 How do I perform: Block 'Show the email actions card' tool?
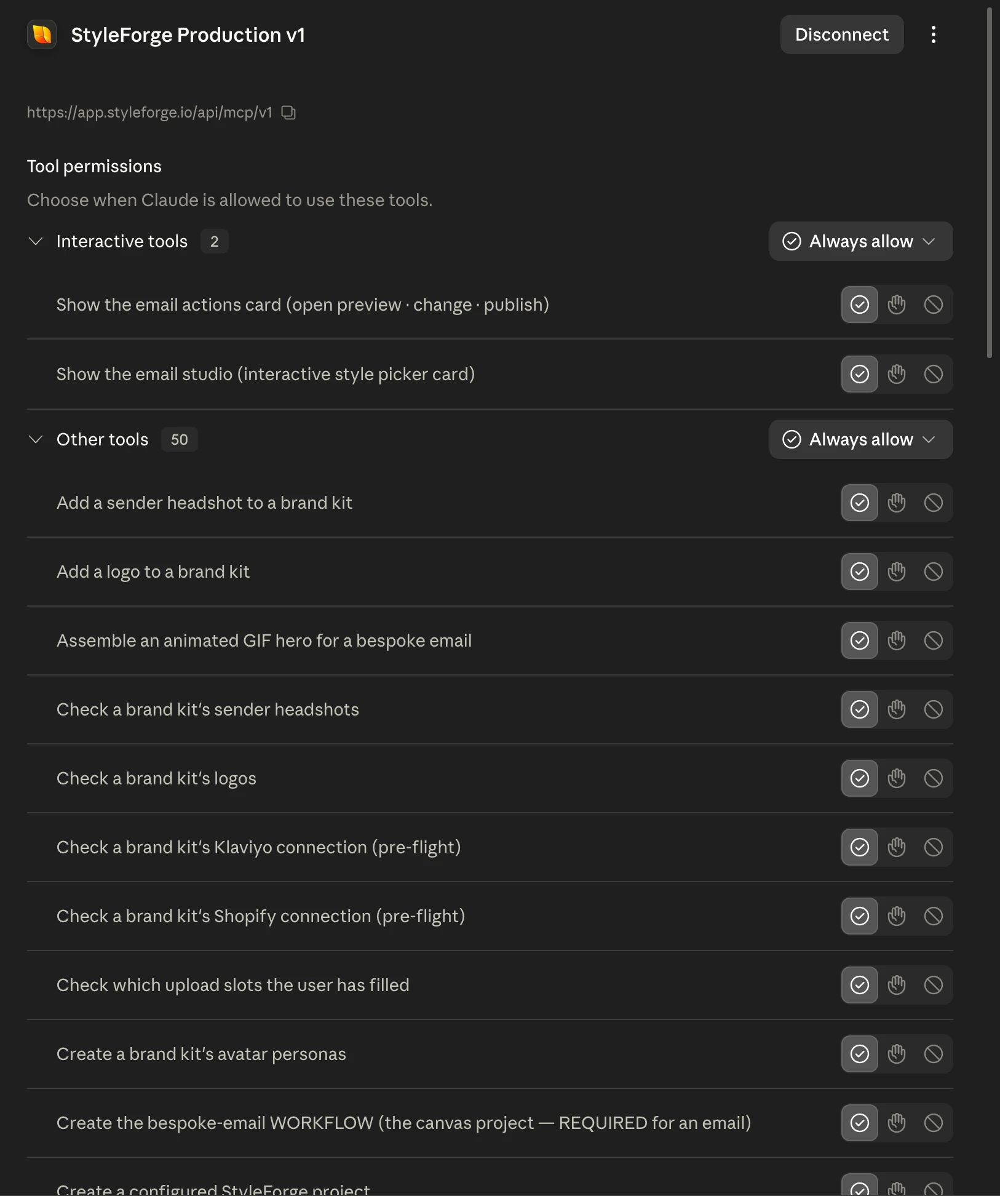(934, 305)
